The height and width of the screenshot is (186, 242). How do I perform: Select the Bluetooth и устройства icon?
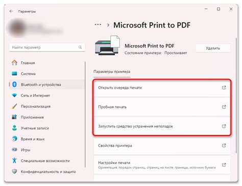[x=14, y=85]
